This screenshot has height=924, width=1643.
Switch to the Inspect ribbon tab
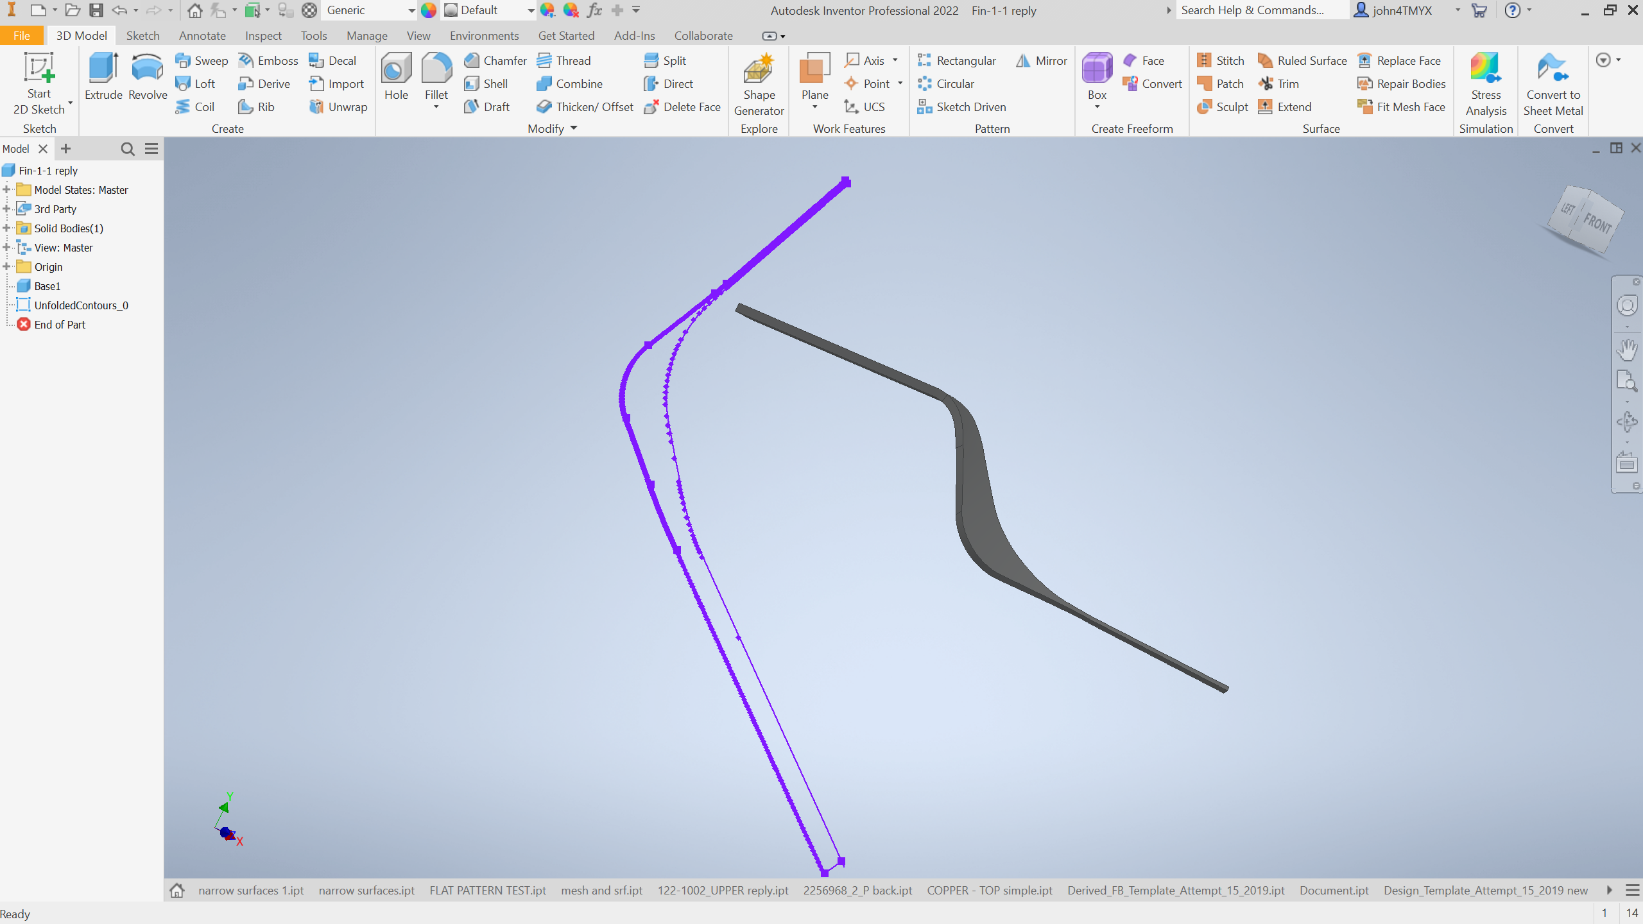tap(262, 36)
